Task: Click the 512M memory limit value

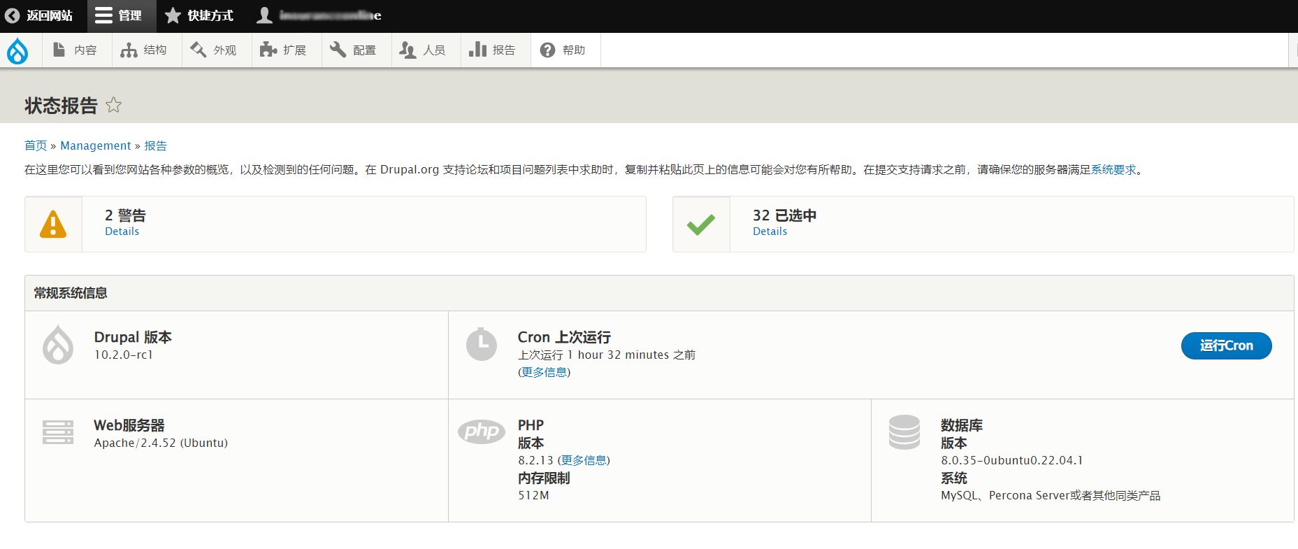Action: [x=533, y=495]
